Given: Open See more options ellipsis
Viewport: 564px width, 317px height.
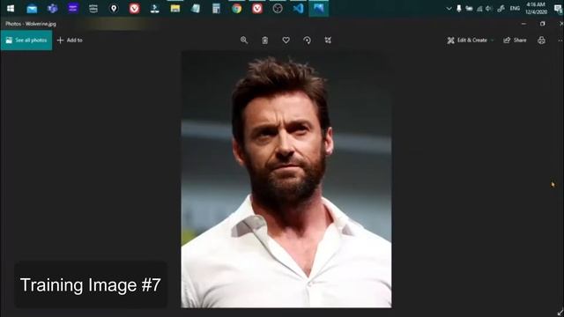Looking at the screenshot, I should coord(560,41).
